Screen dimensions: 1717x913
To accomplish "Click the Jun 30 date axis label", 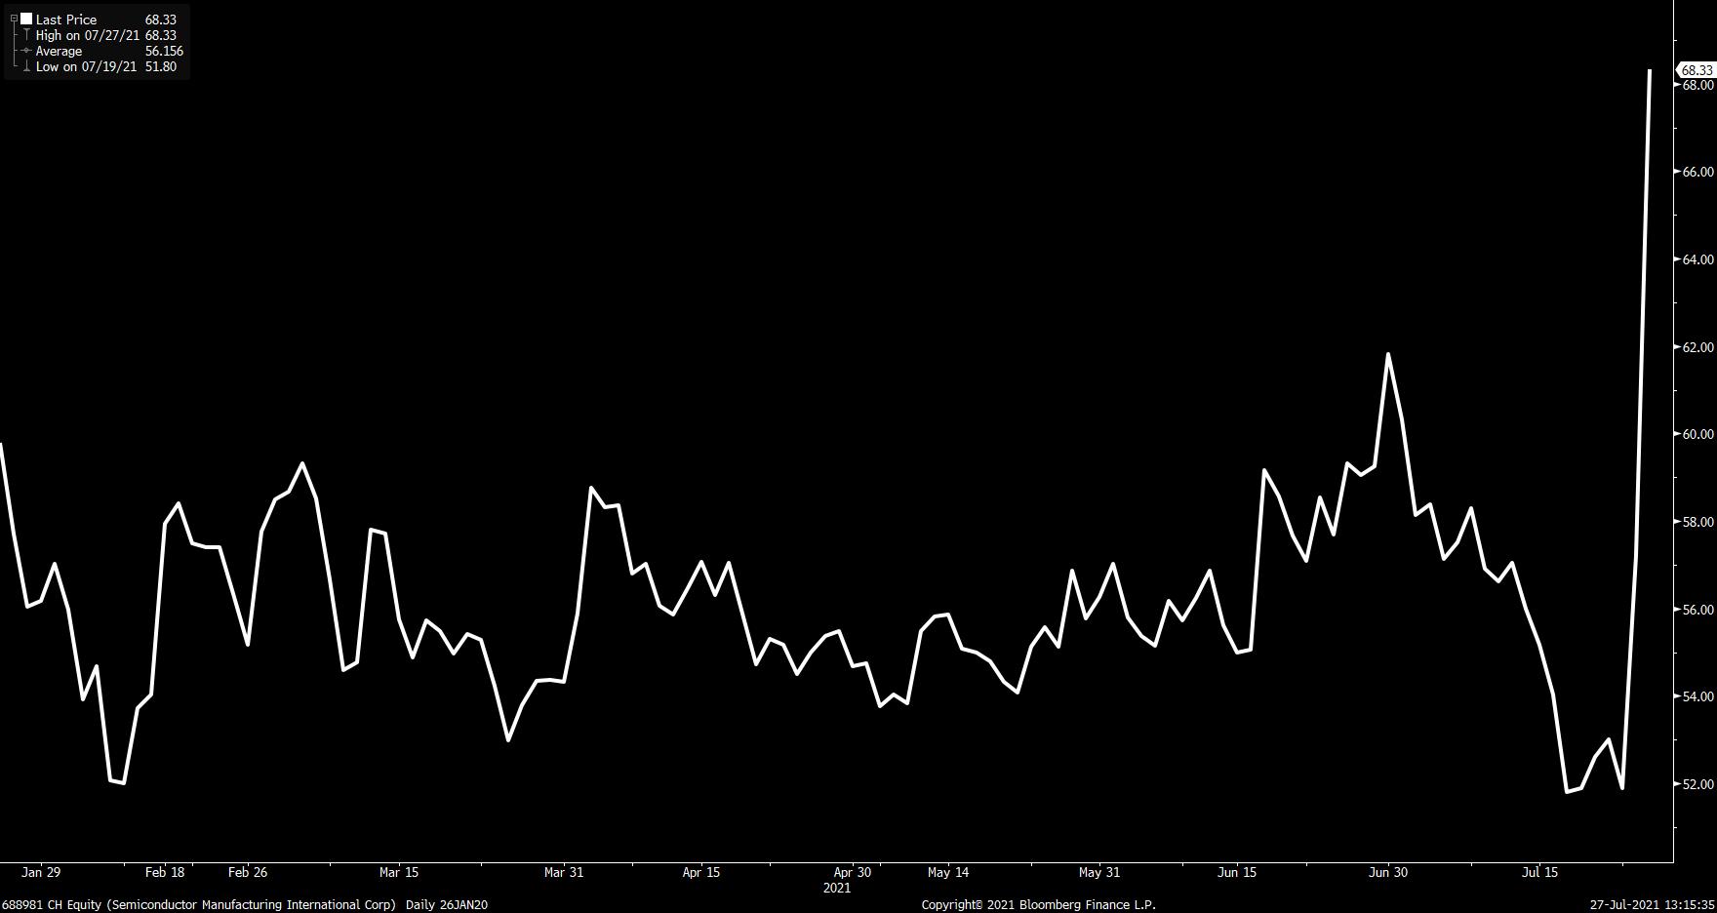I will point(1387,872).
